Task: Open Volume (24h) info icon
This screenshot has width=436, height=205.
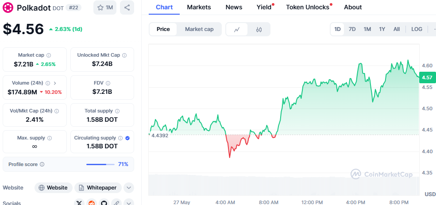Action: point(48,83)
